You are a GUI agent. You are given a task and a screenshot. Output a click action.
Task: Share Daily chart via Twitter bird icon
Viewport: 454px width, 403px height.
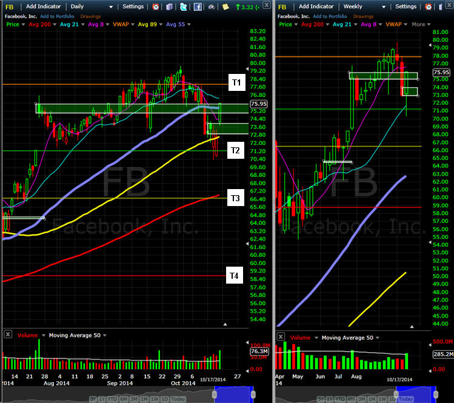(x=183, y=7)
